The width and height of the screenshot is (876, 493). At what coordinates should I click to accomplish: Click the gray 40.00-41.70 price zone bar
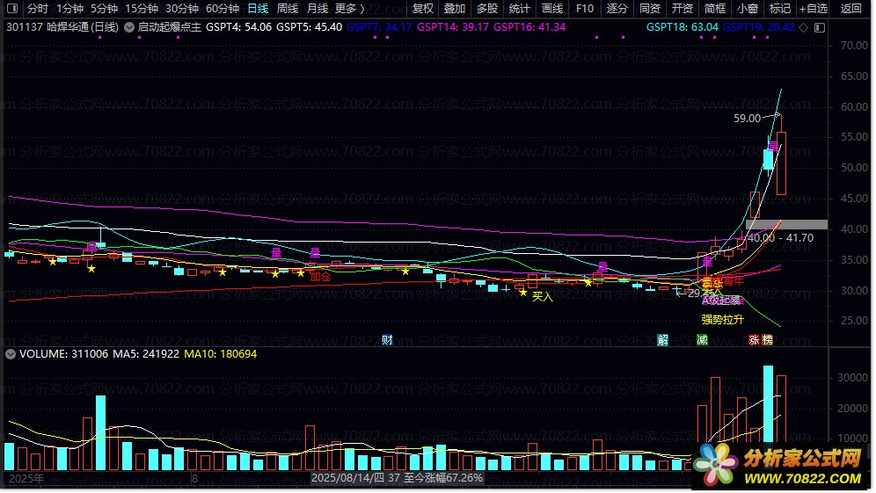[x=786, y=225]
